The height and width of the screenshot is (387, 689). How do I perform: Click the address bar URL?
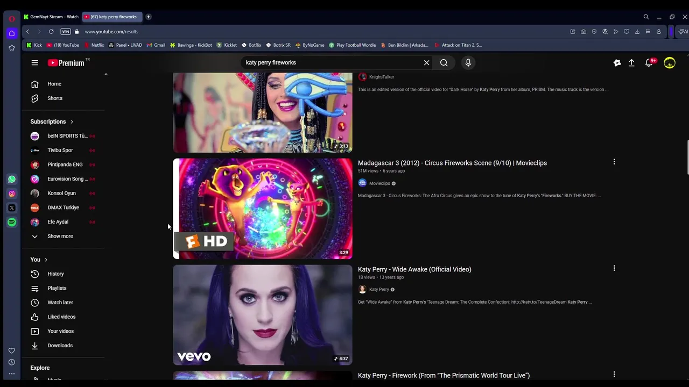point(111,32)
